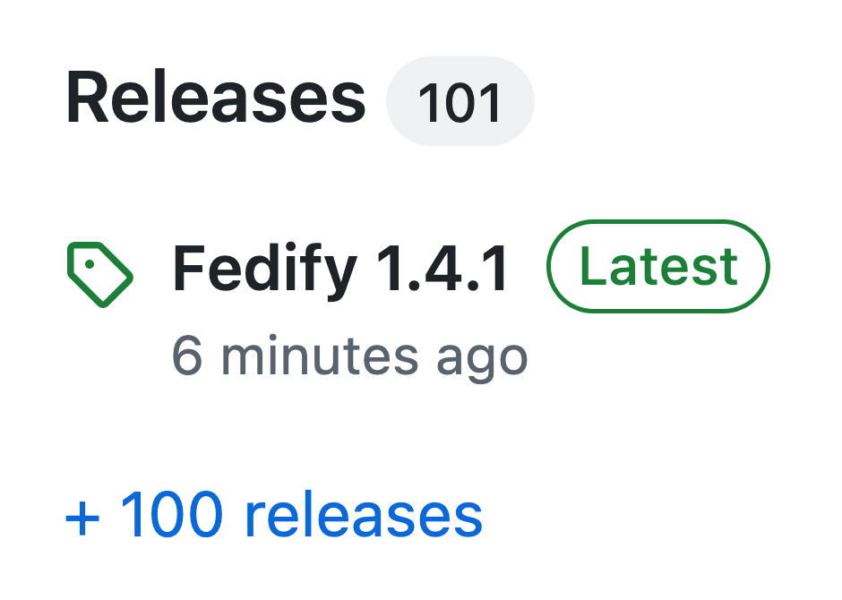Expand the list via '+ 100 releases'
Viewport: 842px width, 600px height.
274,517
